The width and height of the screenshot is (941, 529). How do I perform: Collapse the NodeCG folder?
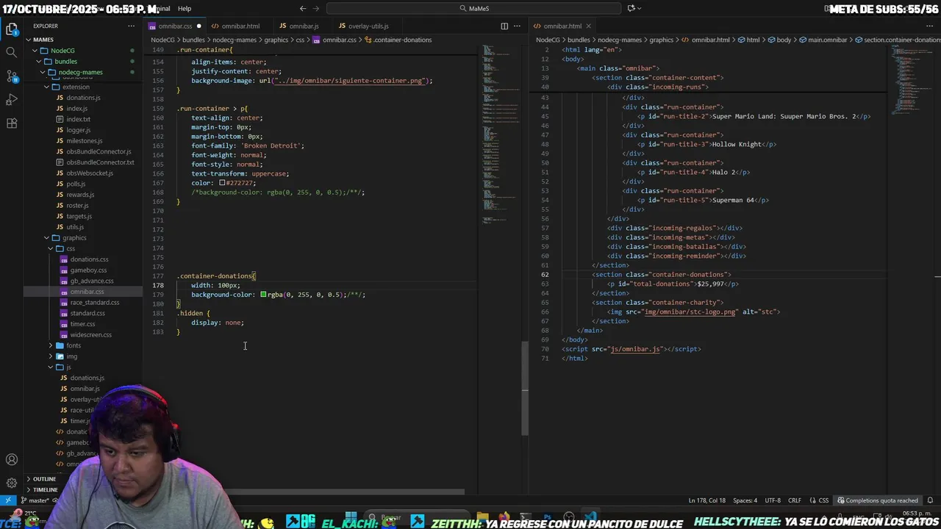62,51
